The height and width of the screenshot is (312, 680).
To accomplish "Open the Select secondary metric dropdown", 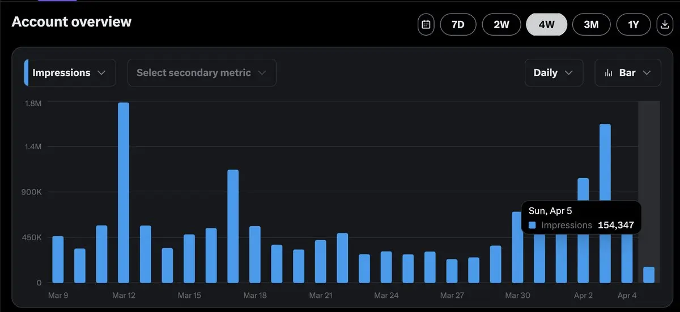I will click(x=202, y=73).
